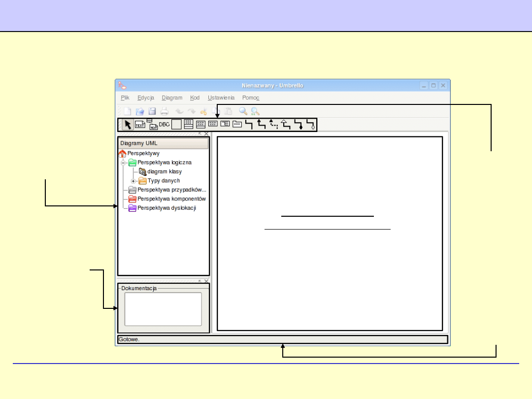Float the Diagramy UML dock panel
The width and height of the screenshot is (532, 399).
[200, 133]
